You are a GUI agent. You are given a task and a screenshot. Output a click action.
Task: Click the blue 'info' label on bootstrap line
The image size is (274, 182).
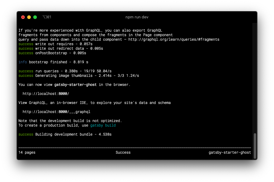23,62
